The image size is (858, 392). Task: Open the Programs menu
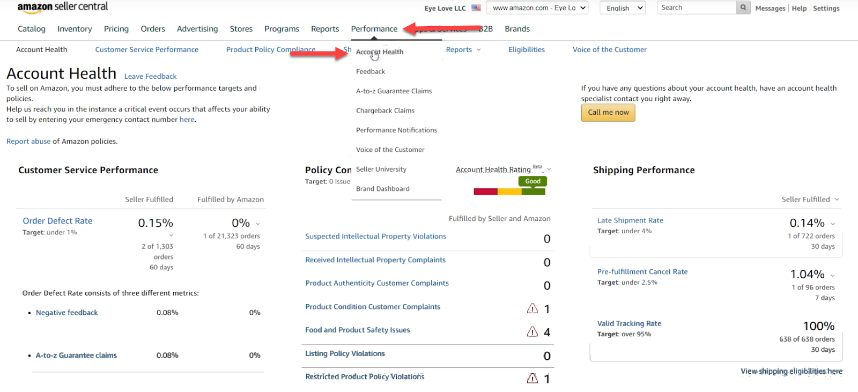282,29
